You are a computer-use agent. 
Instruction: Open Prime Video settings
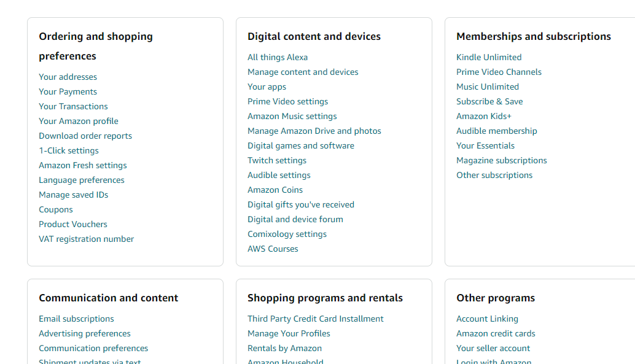[287, 102]
